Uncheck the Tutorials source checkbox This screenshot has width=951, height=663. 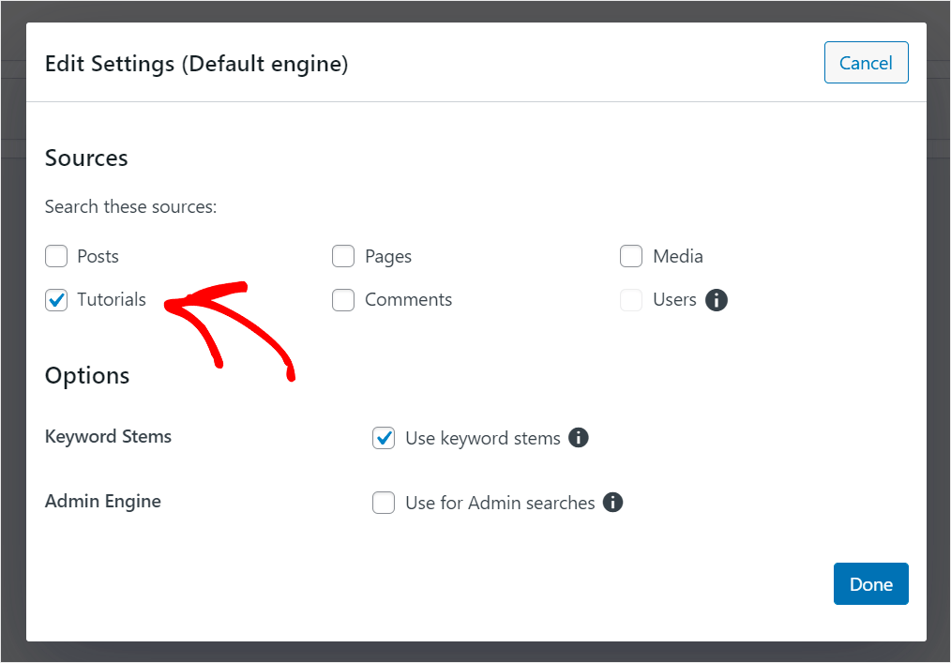57,300
